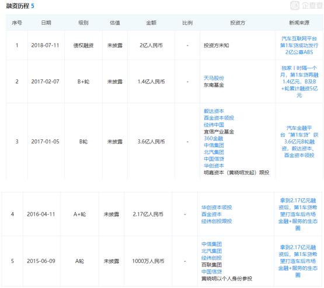Open the A+轮 row news source link

(298, 214)
